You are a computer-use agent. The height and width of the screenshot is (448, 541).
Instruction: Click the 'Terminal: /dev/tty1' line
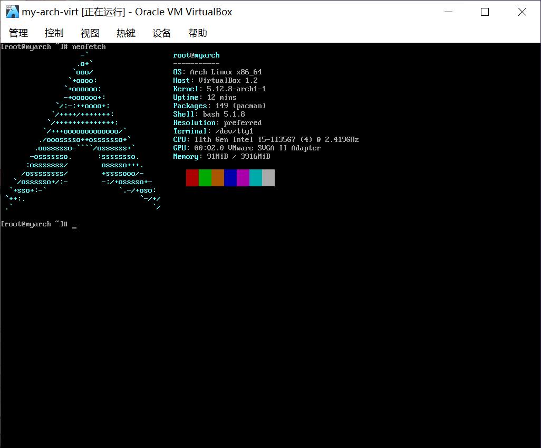point(213,131)
